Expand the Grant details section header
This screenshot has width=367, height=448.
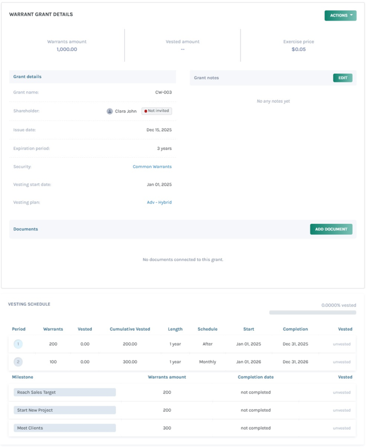[27, 77]
